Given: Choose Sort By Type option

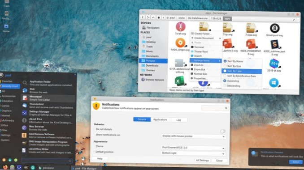Looking at the screenshot, I should 242,71.
